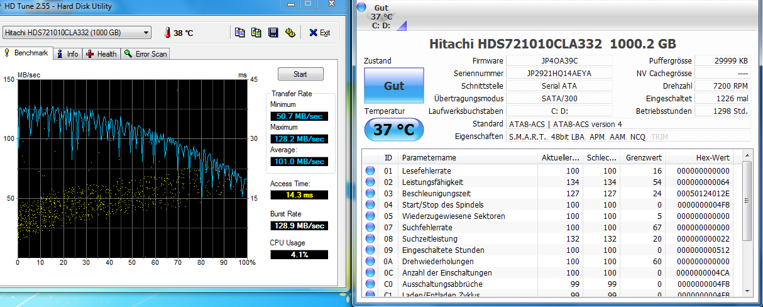The image size is (763, 307).
Task: Open the drive selection dropdown in HD Tune
Action: (x=77, y=32)
